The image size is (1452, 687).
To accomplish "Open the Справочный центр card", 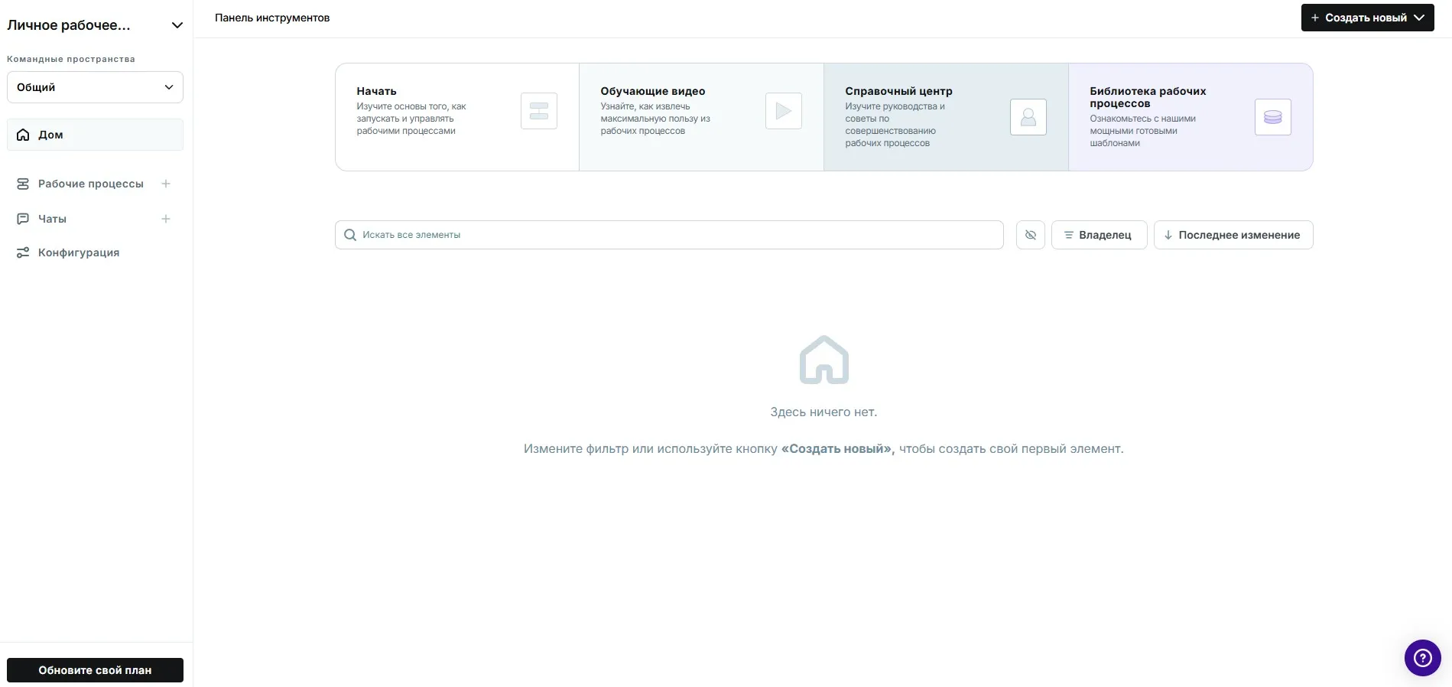I will tap(946, 117).
